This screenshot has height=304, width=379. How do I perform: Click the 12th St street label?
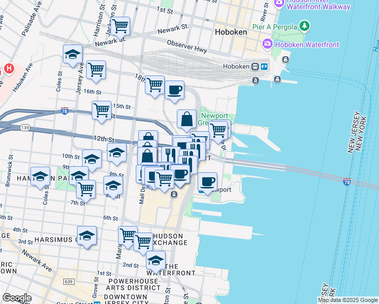pyautogui.click(x=104, y=139)
